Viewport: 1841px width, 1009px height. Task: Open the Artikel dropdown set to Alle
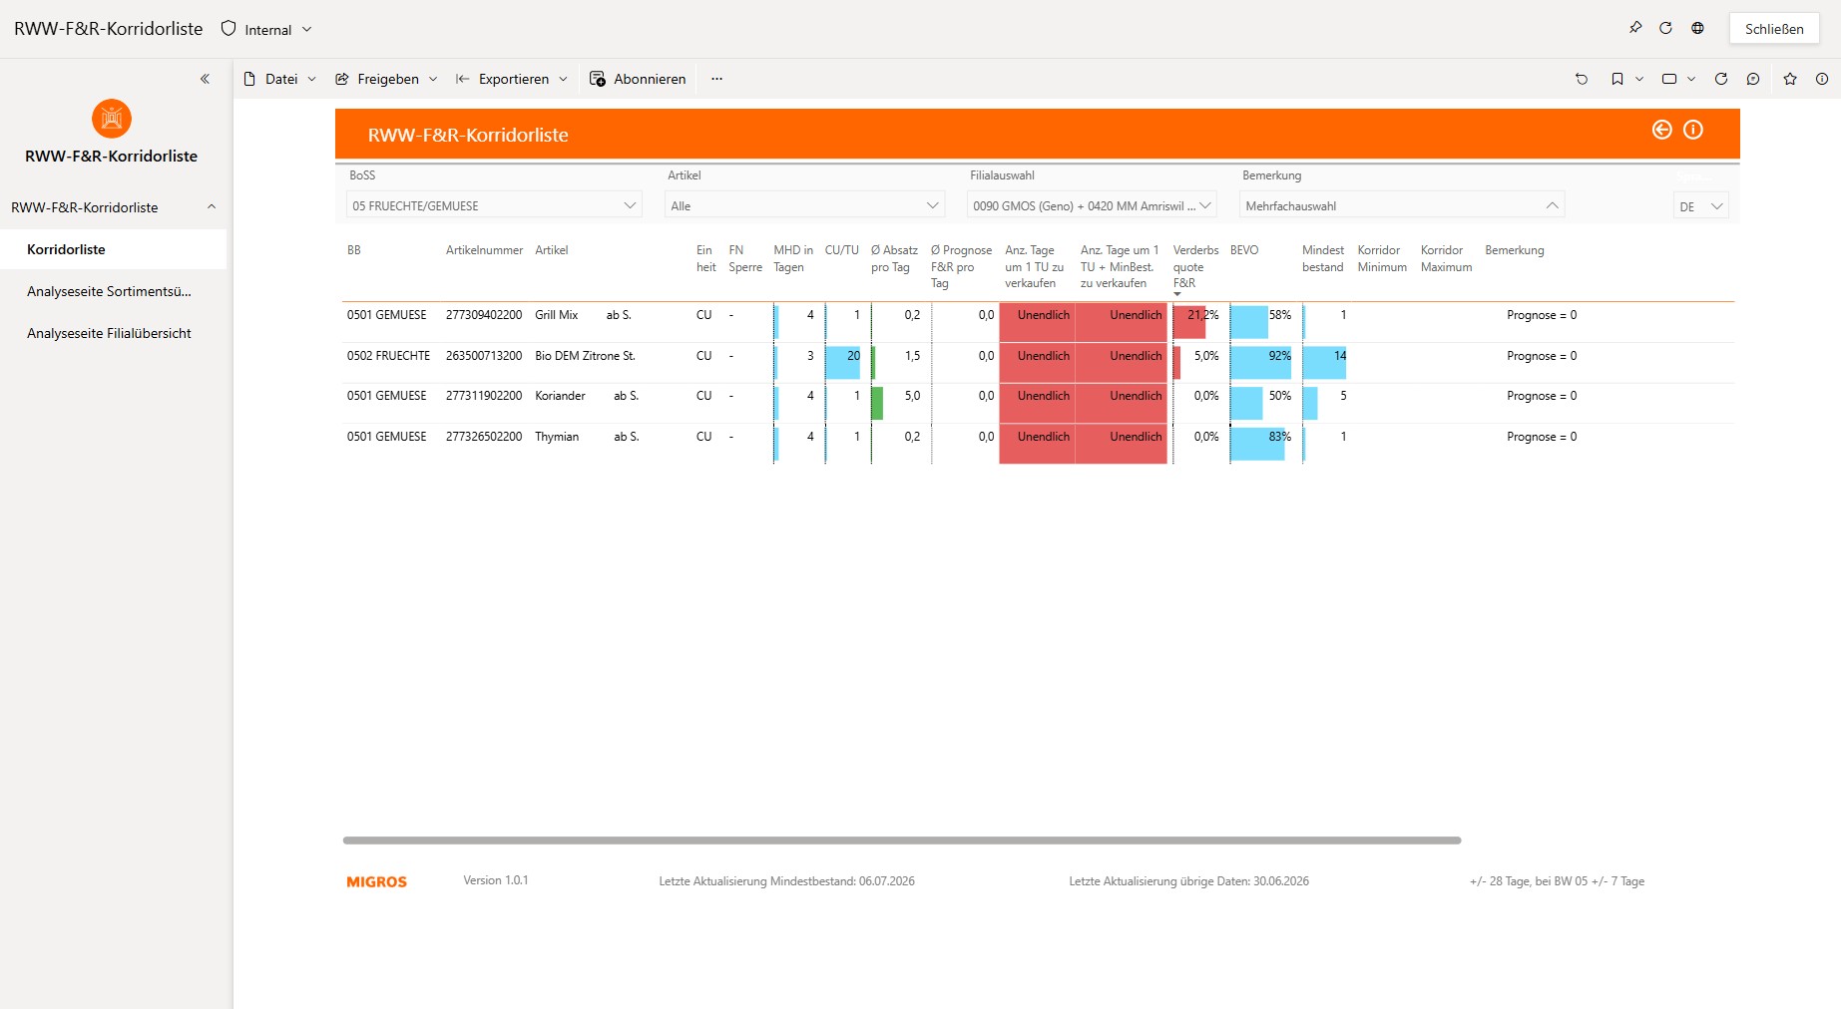804,205
